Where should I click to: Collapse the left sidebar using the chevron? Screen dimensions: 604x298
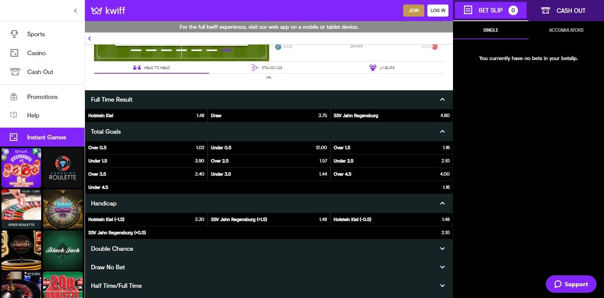[x=75, y=11]
